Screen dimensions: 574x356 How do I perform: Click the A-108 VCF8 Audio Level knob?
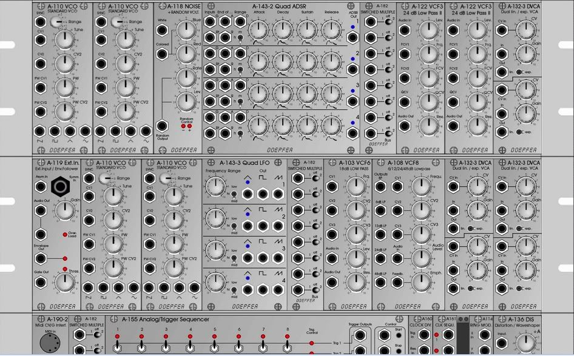421,259
